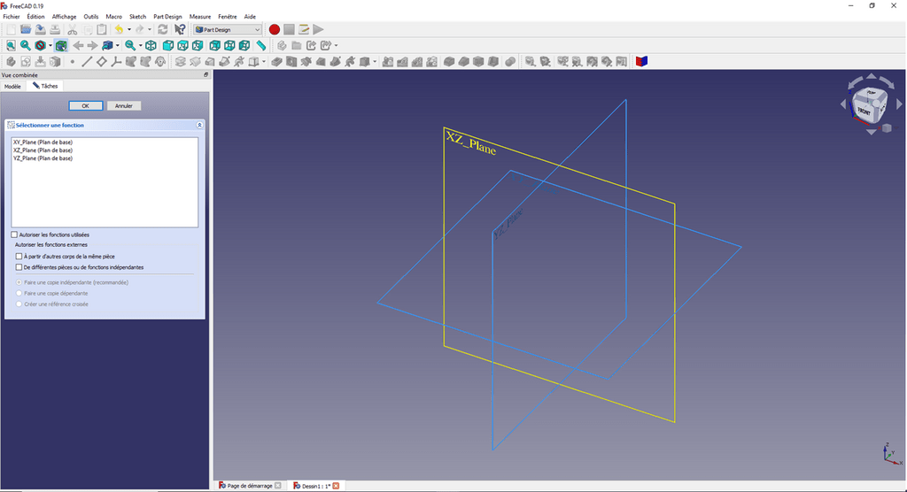
Task: Click the Pad tool icon
Action: [x=181, y=61]
